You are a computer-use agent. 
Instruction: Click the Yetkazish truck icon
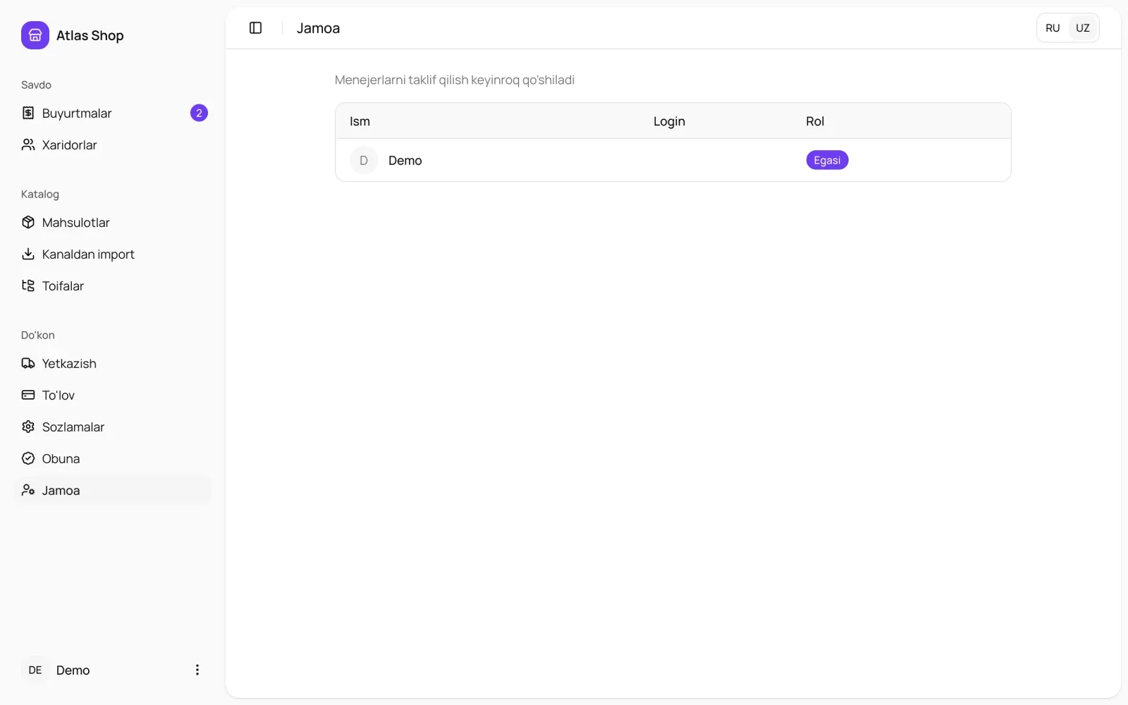(28, 363)
